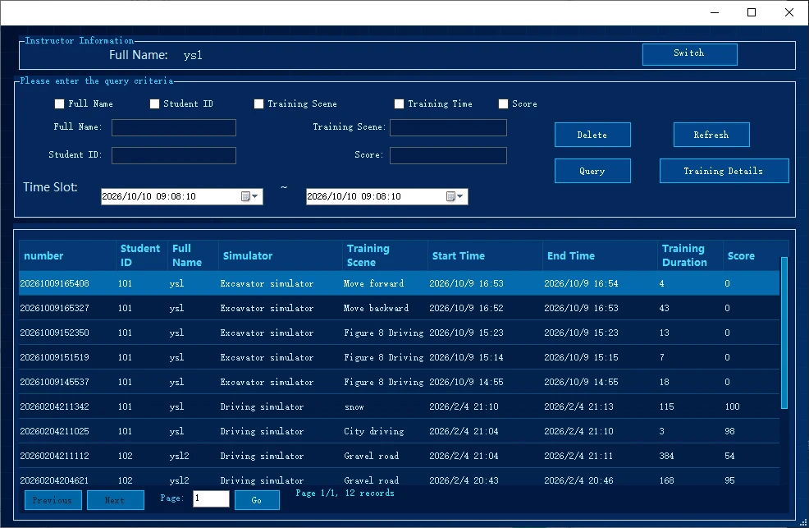The width and height of the screenshot is (809, 528).
Task: Select record 20260204204621
Action: coord(400,478)
